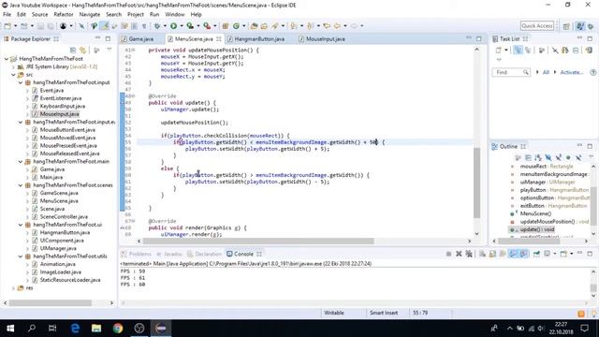Toggle Focus on Workweek in Task List

click(x=542, y=50)
